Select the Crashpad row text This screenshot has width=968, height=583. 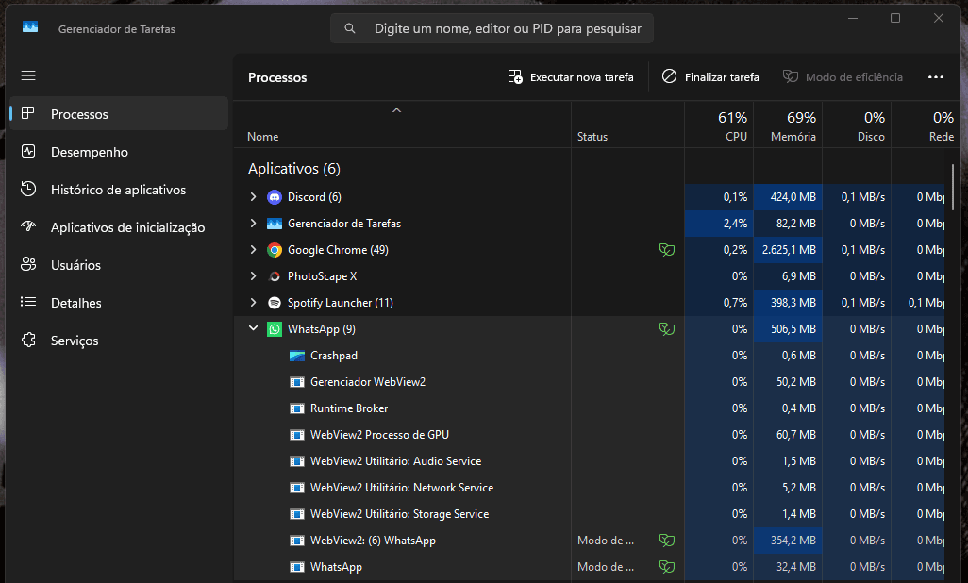(334, 356)
